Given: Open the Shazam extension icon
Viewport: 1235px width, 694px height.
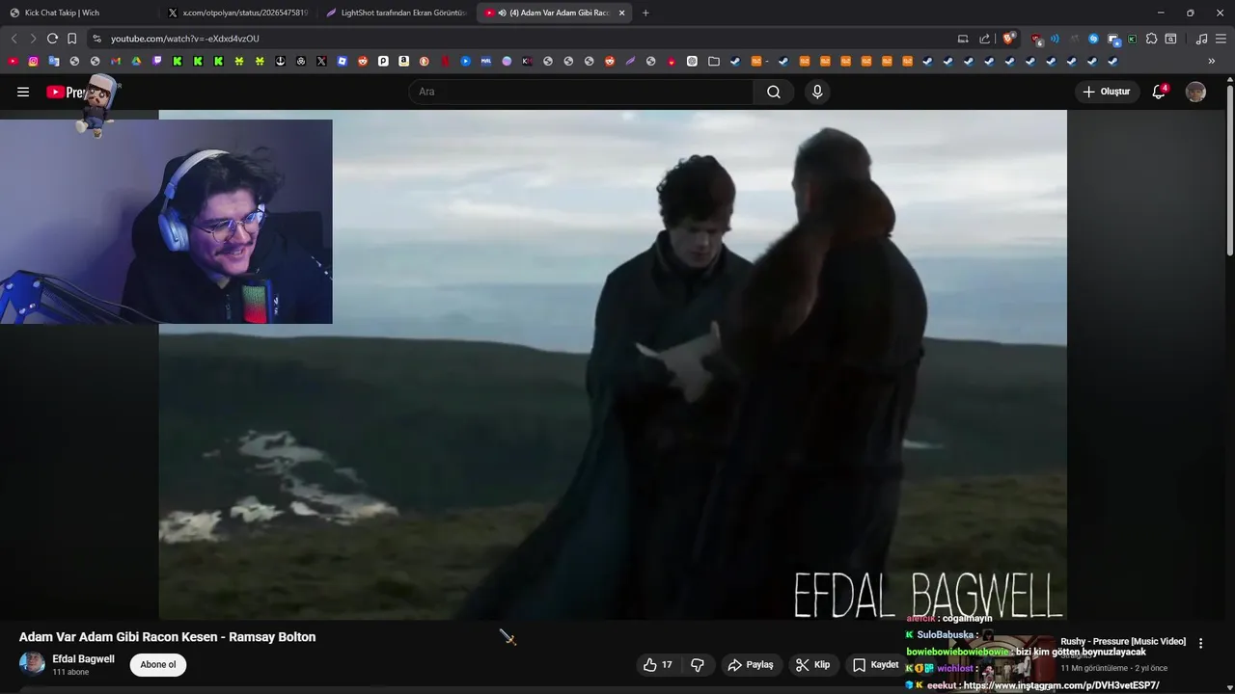Looking at the screenshot, I should [1093, 39].
